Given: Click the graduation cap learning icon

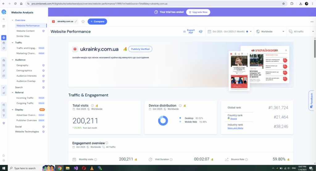Looking at the screenshot, I should tap(201, 32).
